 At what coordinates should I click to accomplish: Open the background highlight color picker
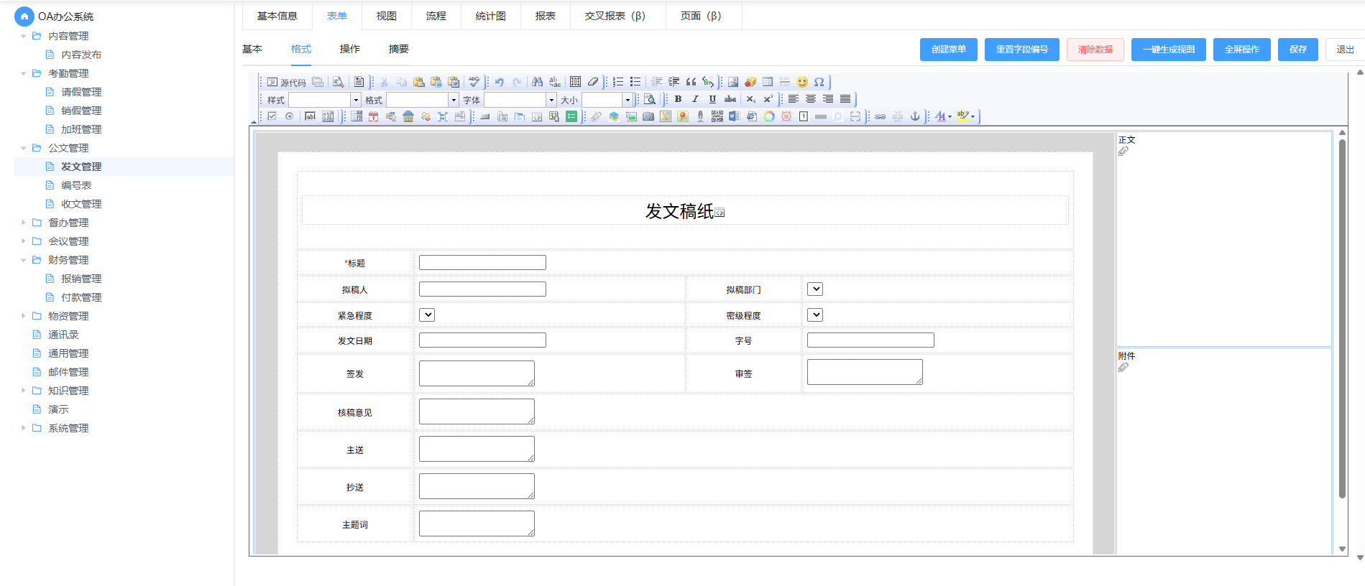(x=966, y=116)
